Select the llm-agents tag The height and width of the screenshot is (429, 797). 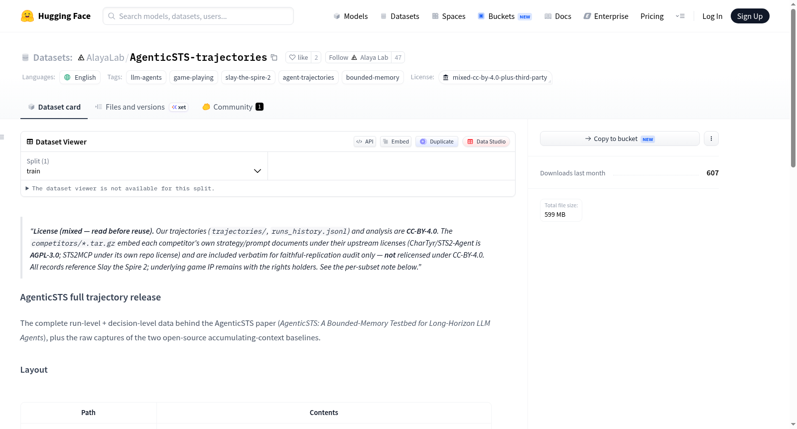point(146,77)
